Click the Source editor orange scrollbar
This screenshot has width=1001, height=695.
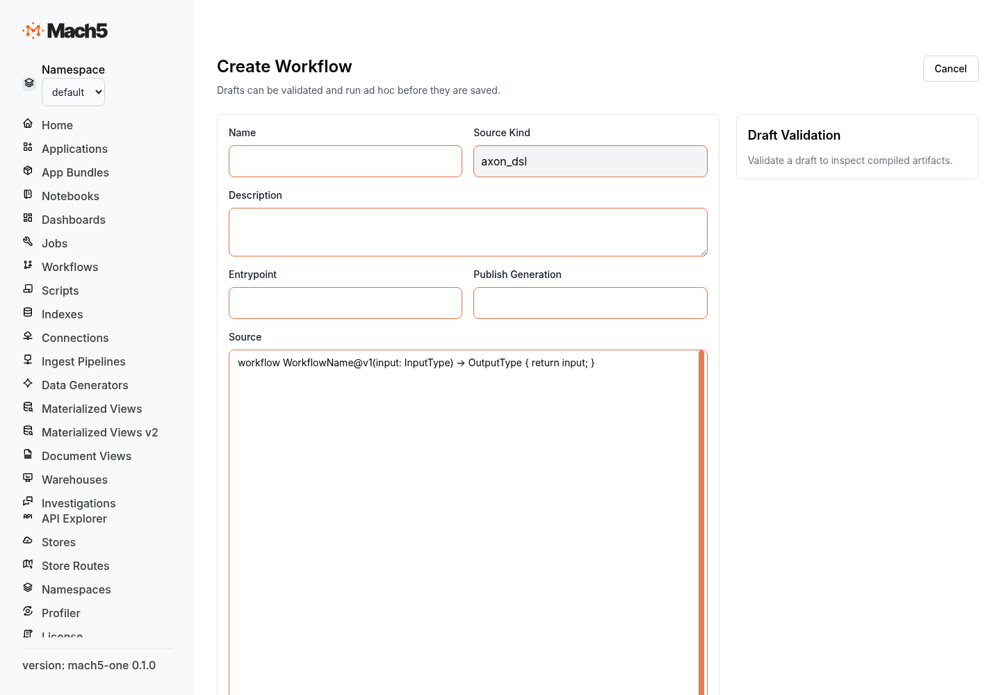(701, 521)
